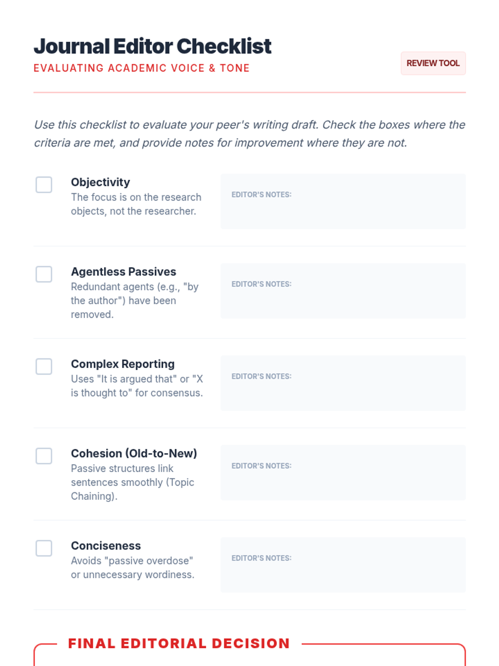Click the Review Tool badge
Viewport: 499px width, 666px height.
tap(433, 63)
